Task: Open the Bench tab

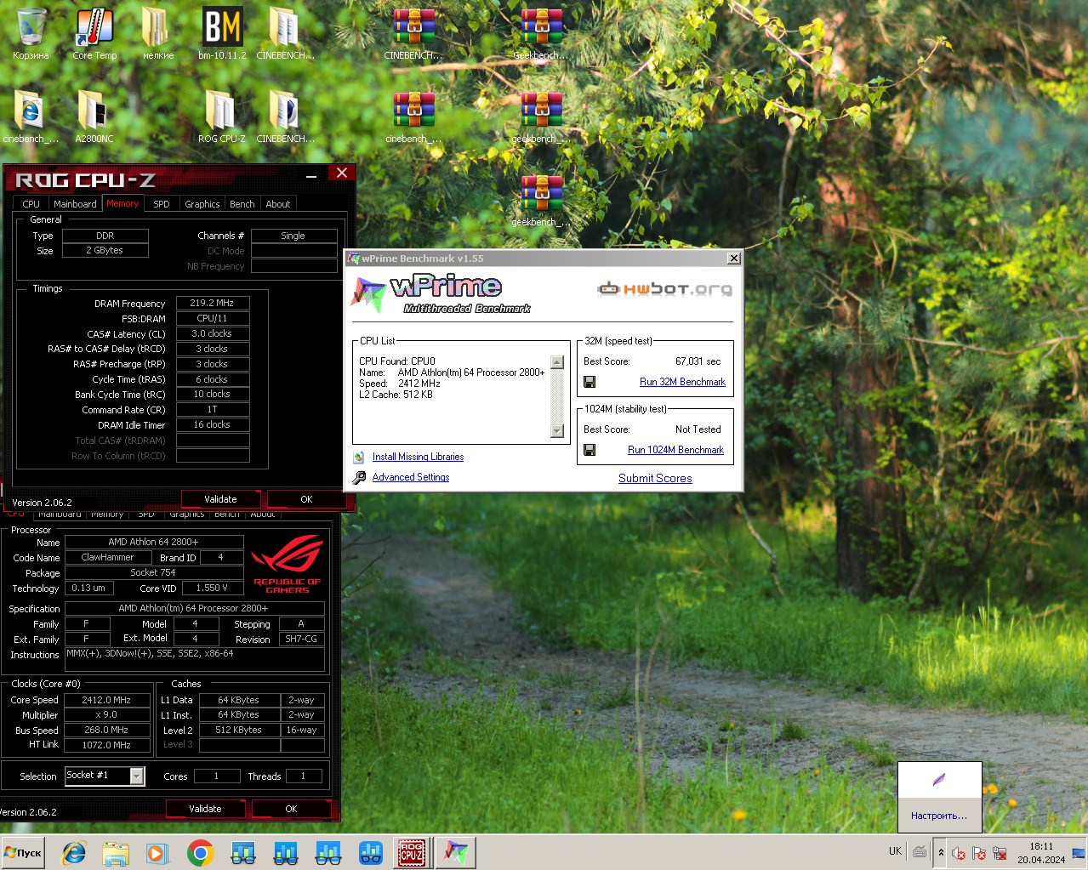Action: [242, 204]
